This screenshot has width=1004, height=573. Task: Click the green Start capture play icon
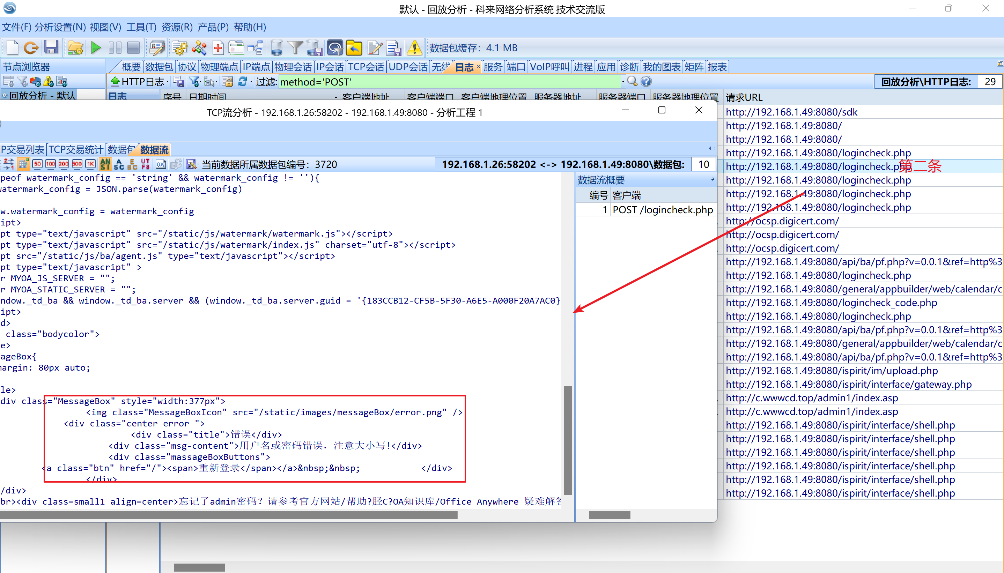96,48
